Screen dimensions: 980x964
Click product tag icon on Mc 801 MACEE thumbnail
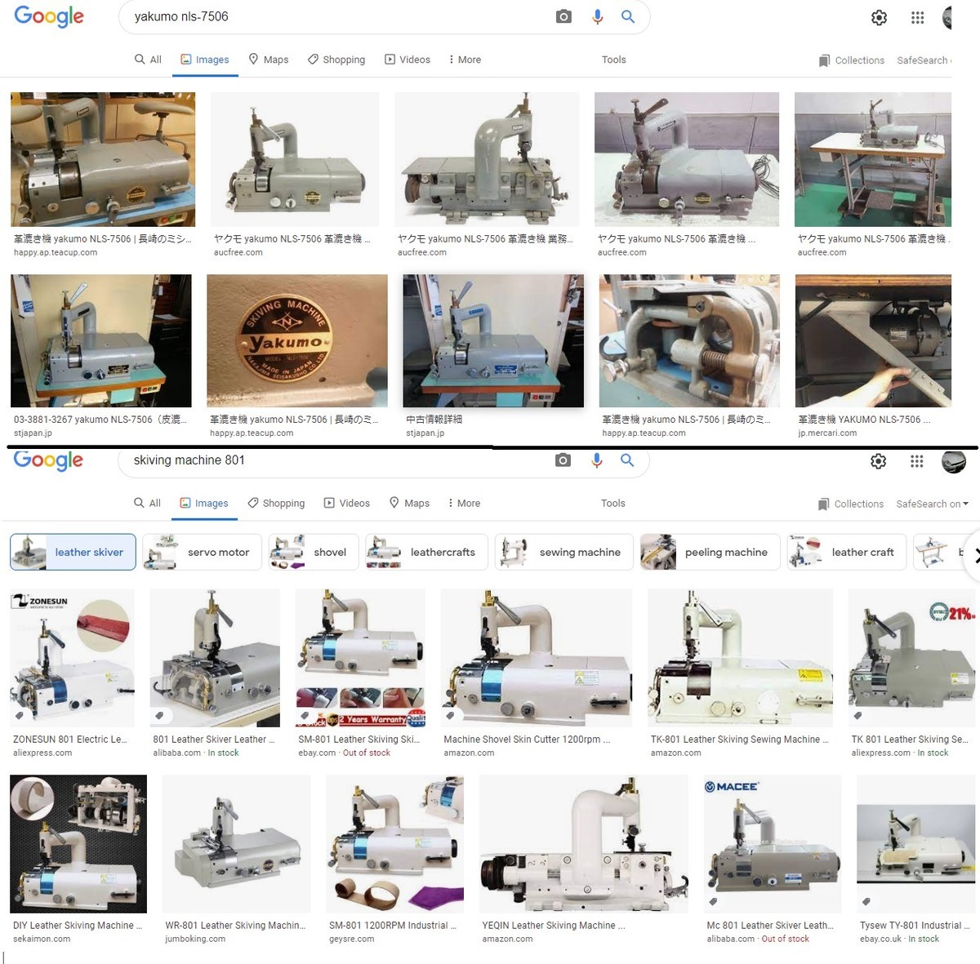pos(714,902)
